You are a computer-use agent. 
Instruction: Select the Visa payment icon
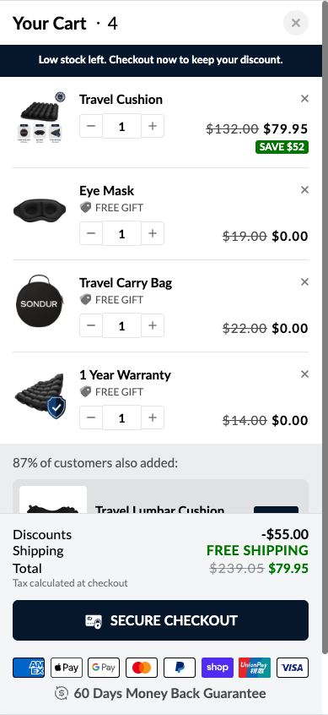[293, 668]
